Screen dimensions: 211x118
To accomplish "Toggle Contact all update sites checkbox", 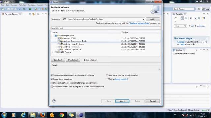I will (x=52, y=87).
